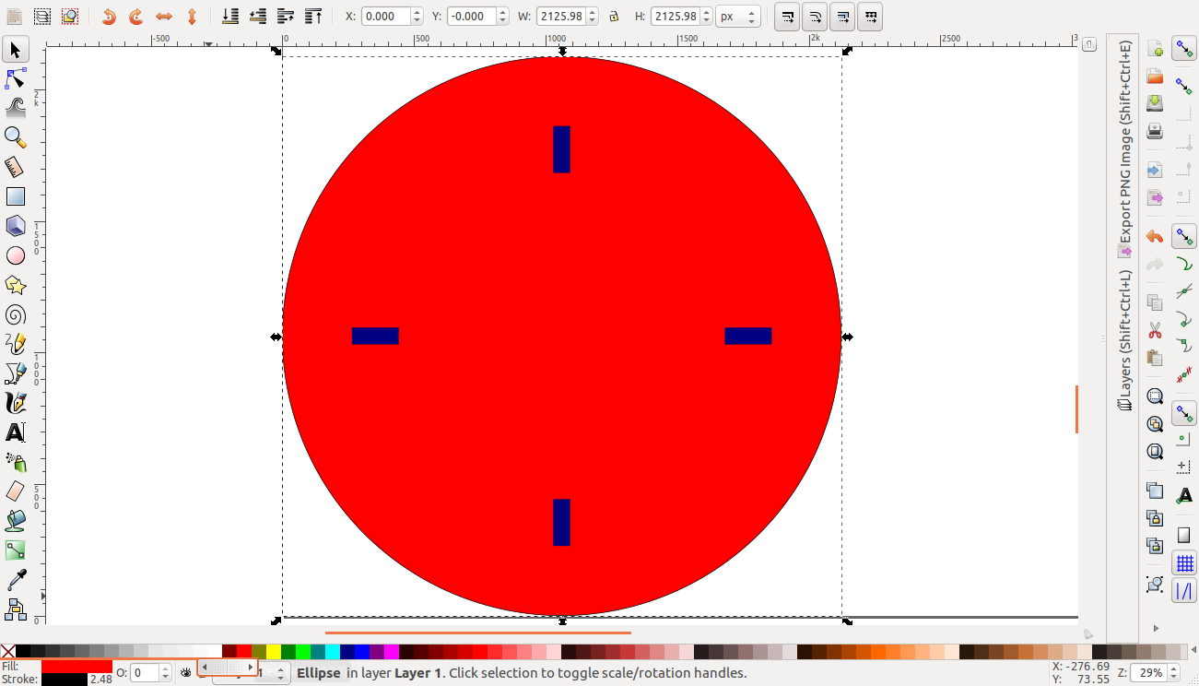Click the width W input field
The image size is (1199, 686).
559,17
